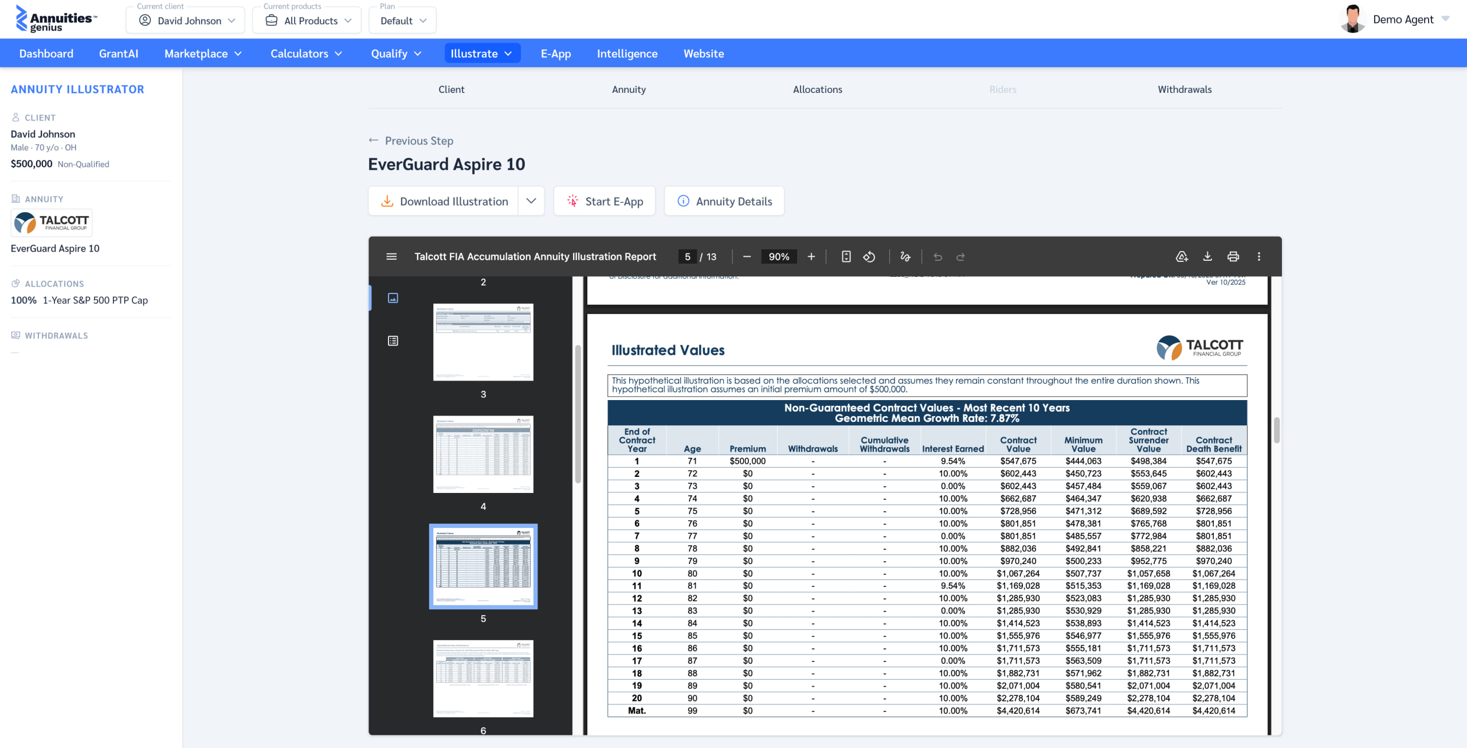Click the PDF document vertical scrollbar
Screen dimensions: 1467x748
[1277, 430]
